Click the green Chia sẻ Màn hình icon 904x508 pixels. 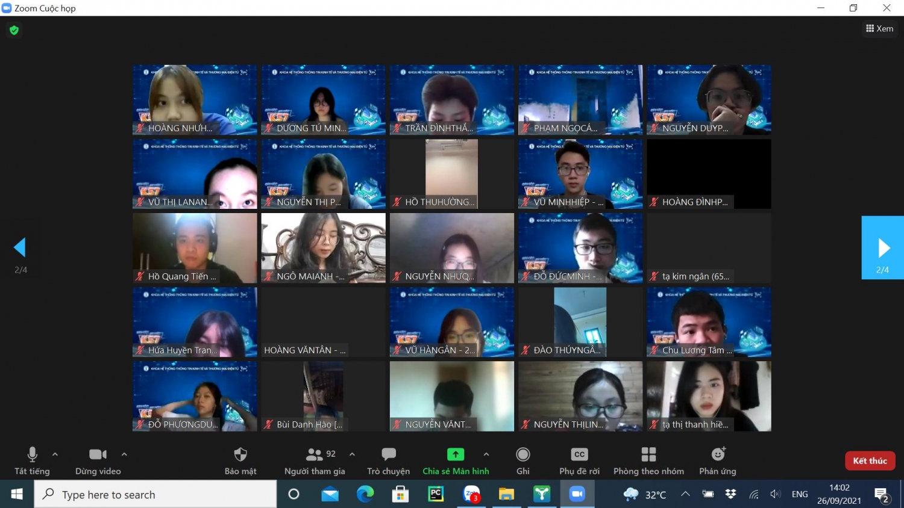click(456, 455)
